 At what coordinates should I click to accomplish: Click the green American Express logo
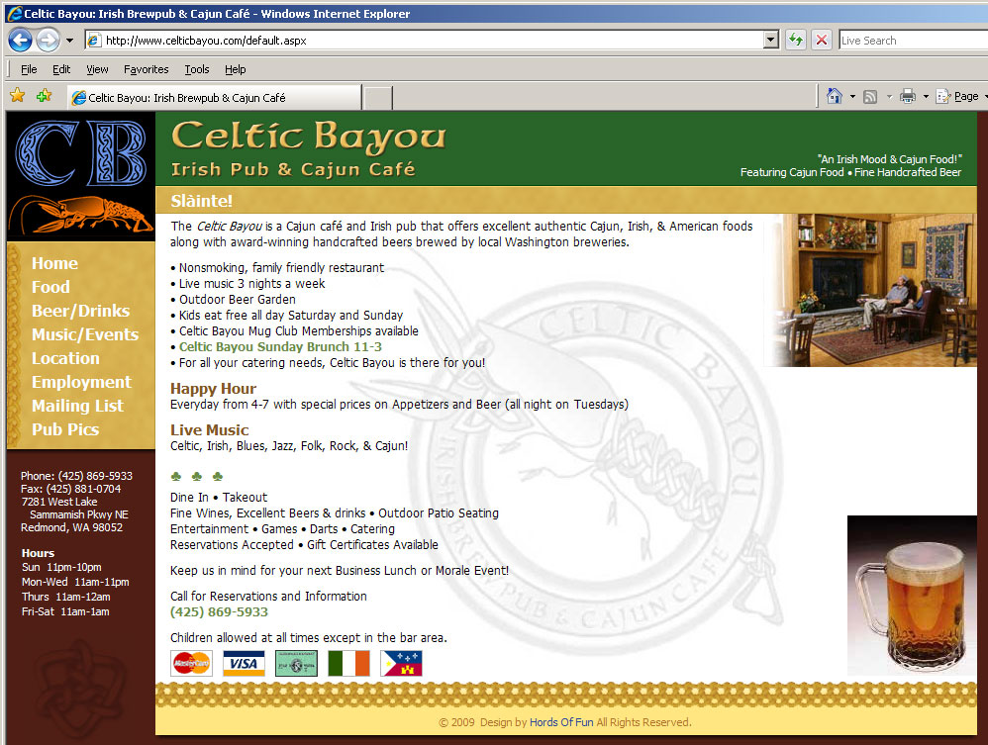tap(296, 663)
